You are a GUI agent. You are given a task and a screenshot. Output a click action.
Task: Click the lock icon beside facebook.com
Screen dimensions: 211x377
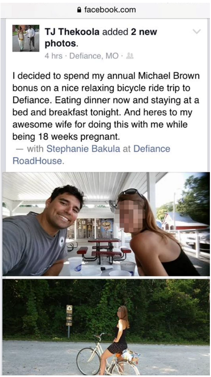tap(80, 10)
